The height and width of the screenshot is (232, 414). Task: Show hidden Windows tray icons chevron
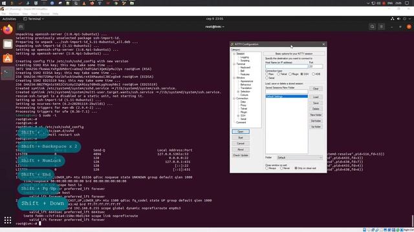368,3
